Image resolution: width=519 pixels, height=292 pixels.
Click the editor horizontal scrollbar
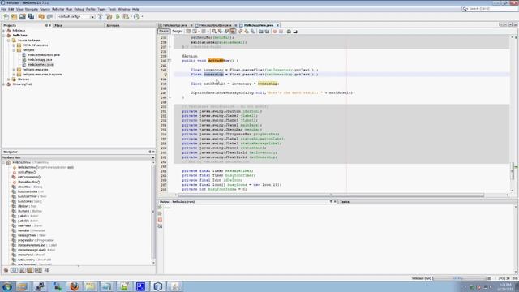point(331,195)
